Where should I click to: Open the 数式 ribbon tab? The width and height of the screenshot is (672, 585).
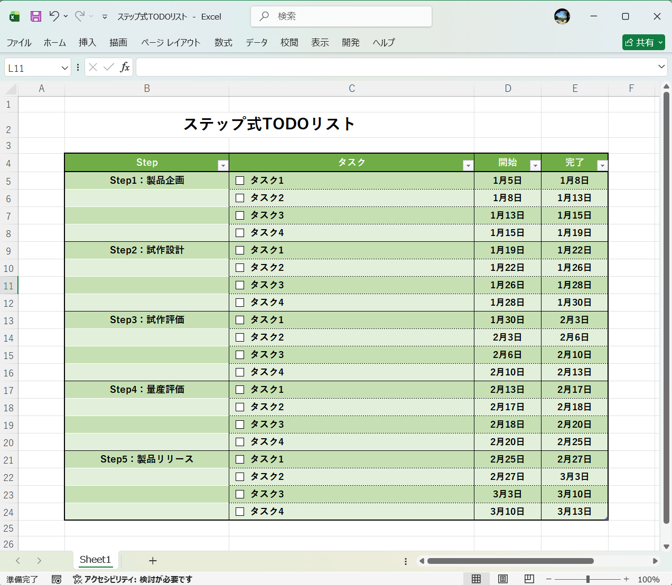click(223, 43)
